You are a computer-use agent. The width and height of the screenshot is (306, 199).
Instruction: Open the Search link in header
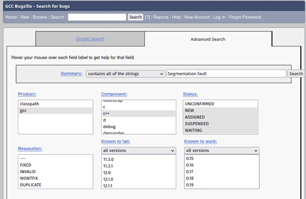(x=57, y=17)
